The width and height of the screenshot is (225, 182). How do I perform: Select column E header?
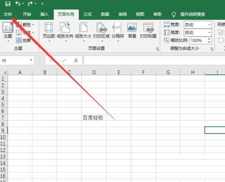pyautogui.click(x=119, y=72)
